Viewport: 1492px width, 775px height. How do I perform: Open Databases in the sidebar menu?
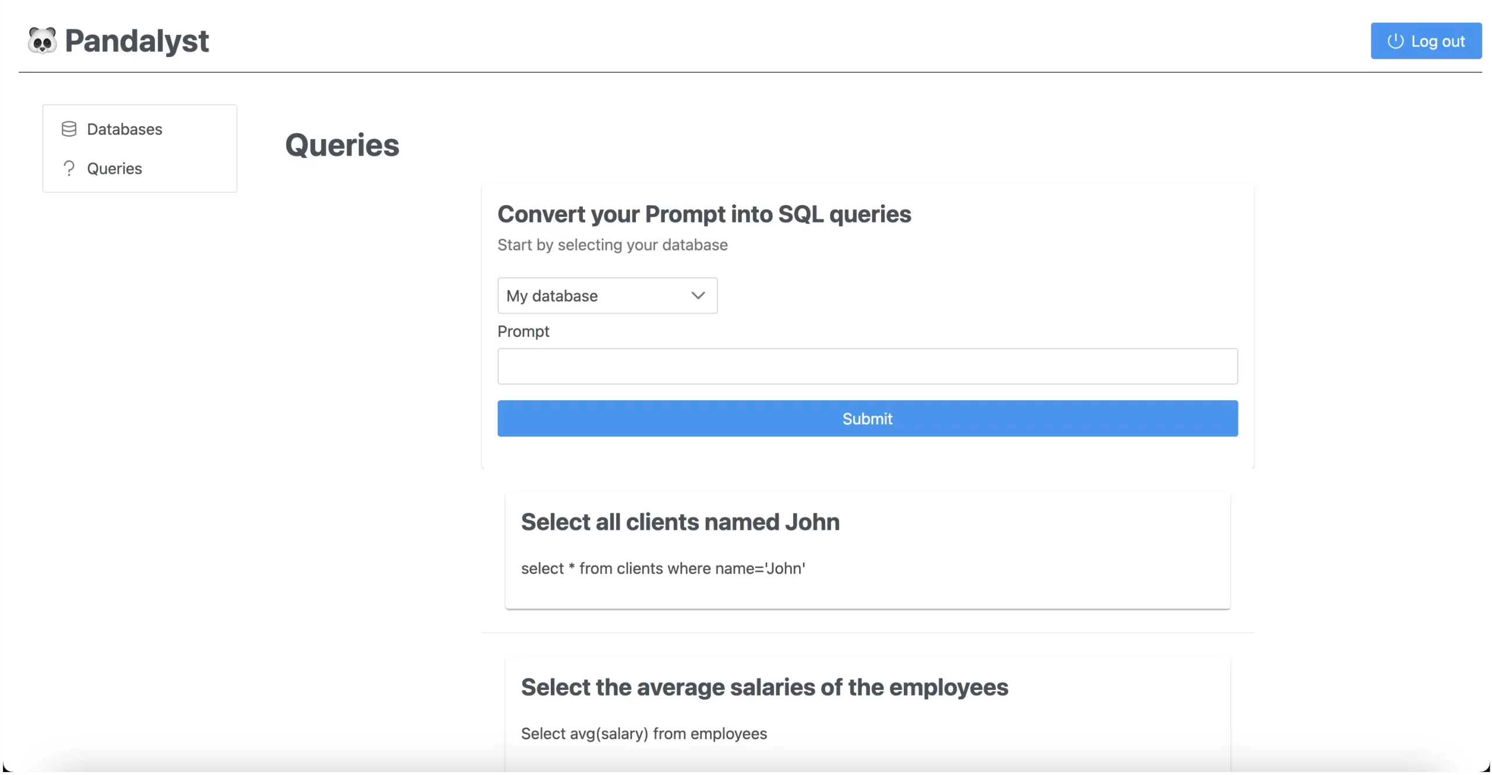tap(124, 129)
